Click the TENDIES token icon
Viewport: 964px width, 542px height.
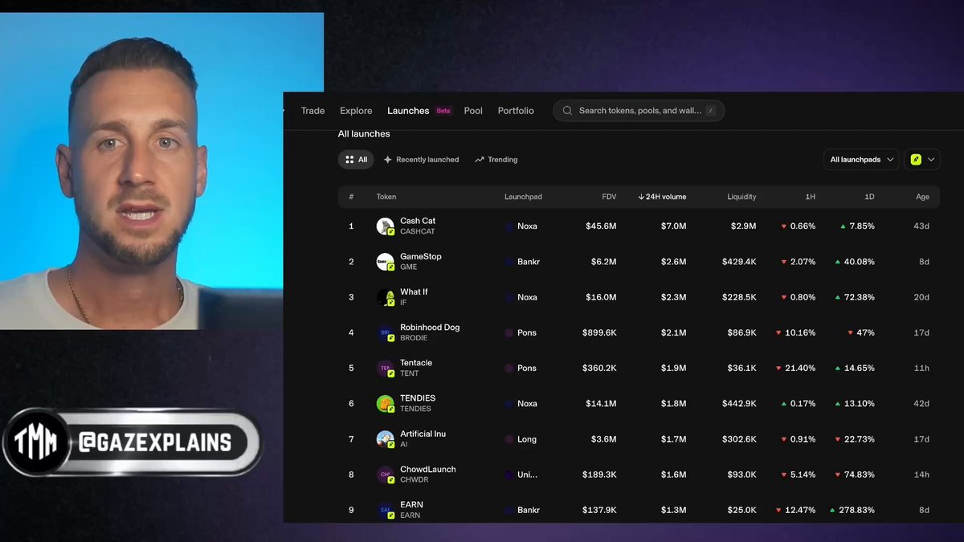point(386,404)
